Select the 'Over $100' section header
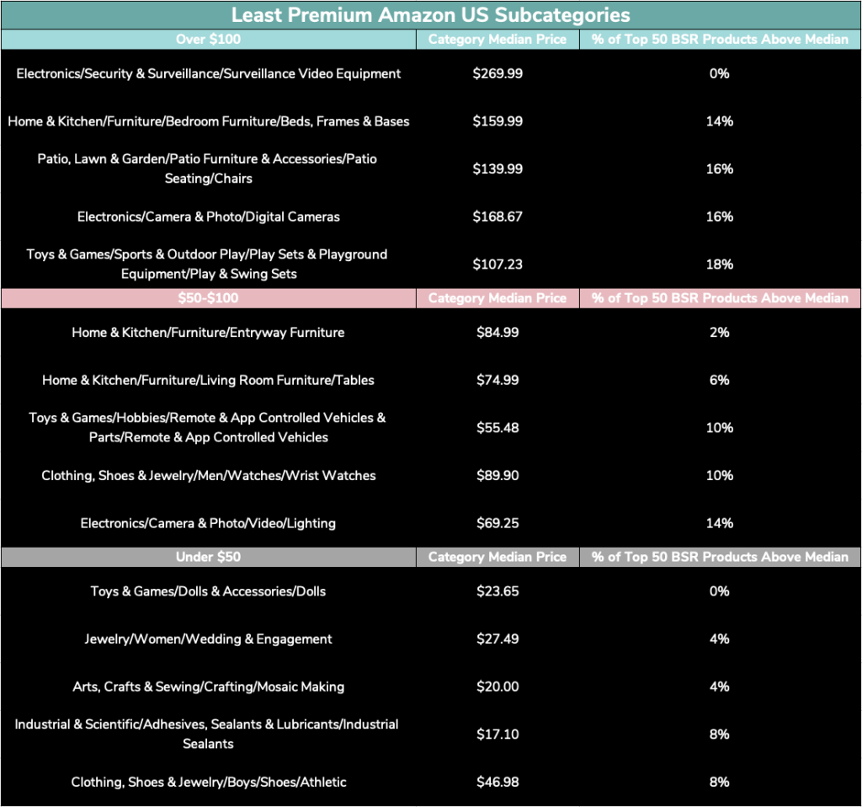Screen dimensions: 862x807 coord(208,40)
